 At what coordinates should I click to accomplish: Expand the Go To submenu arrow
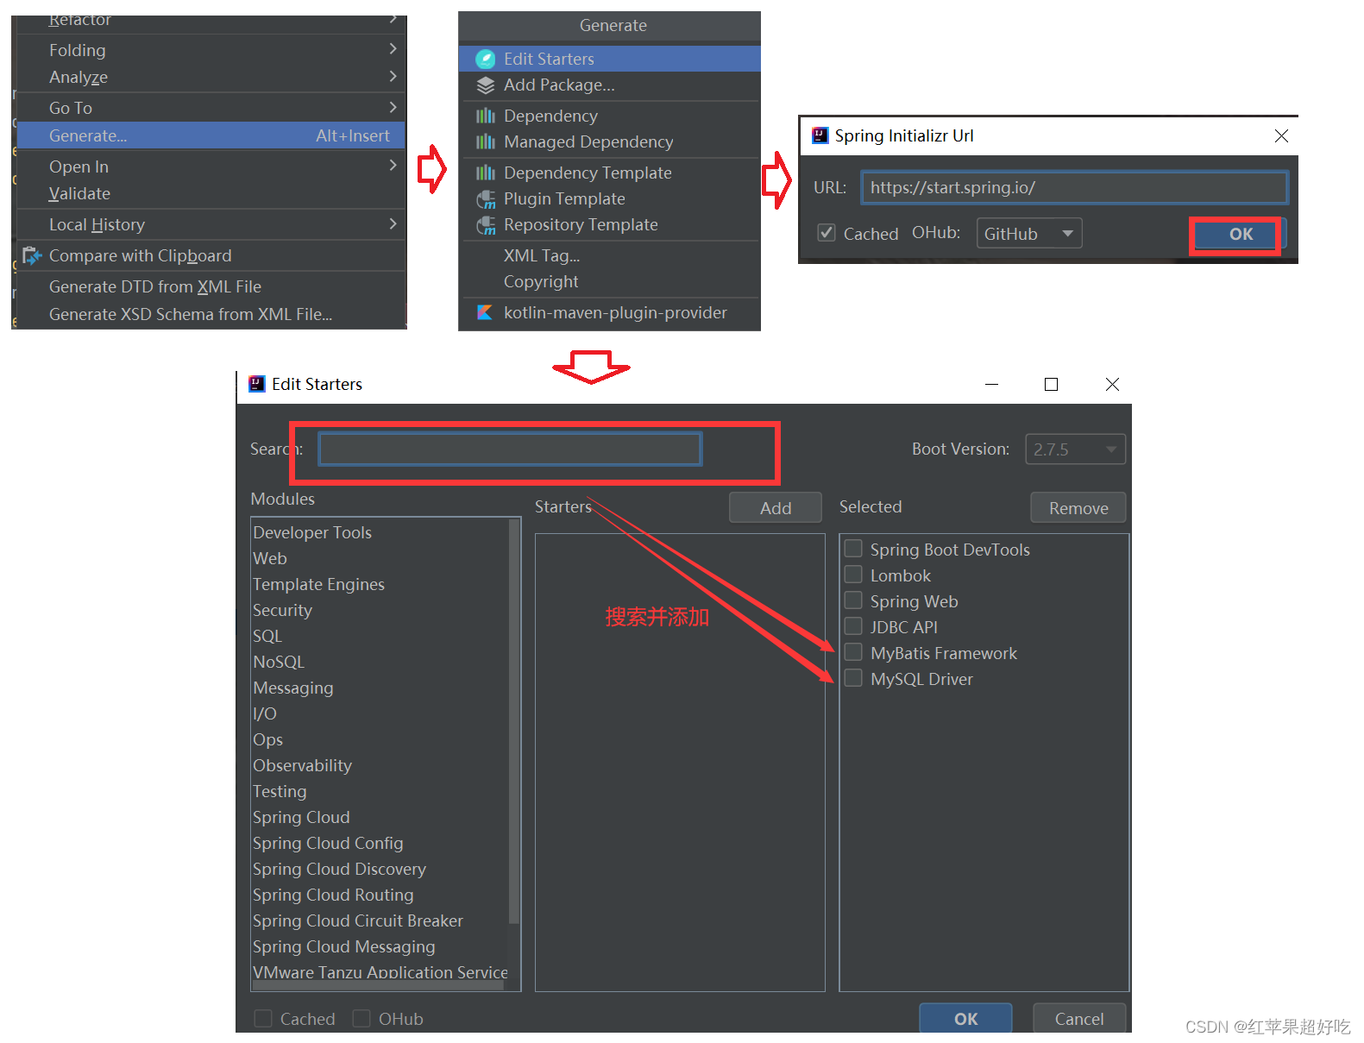pos(393,108)
